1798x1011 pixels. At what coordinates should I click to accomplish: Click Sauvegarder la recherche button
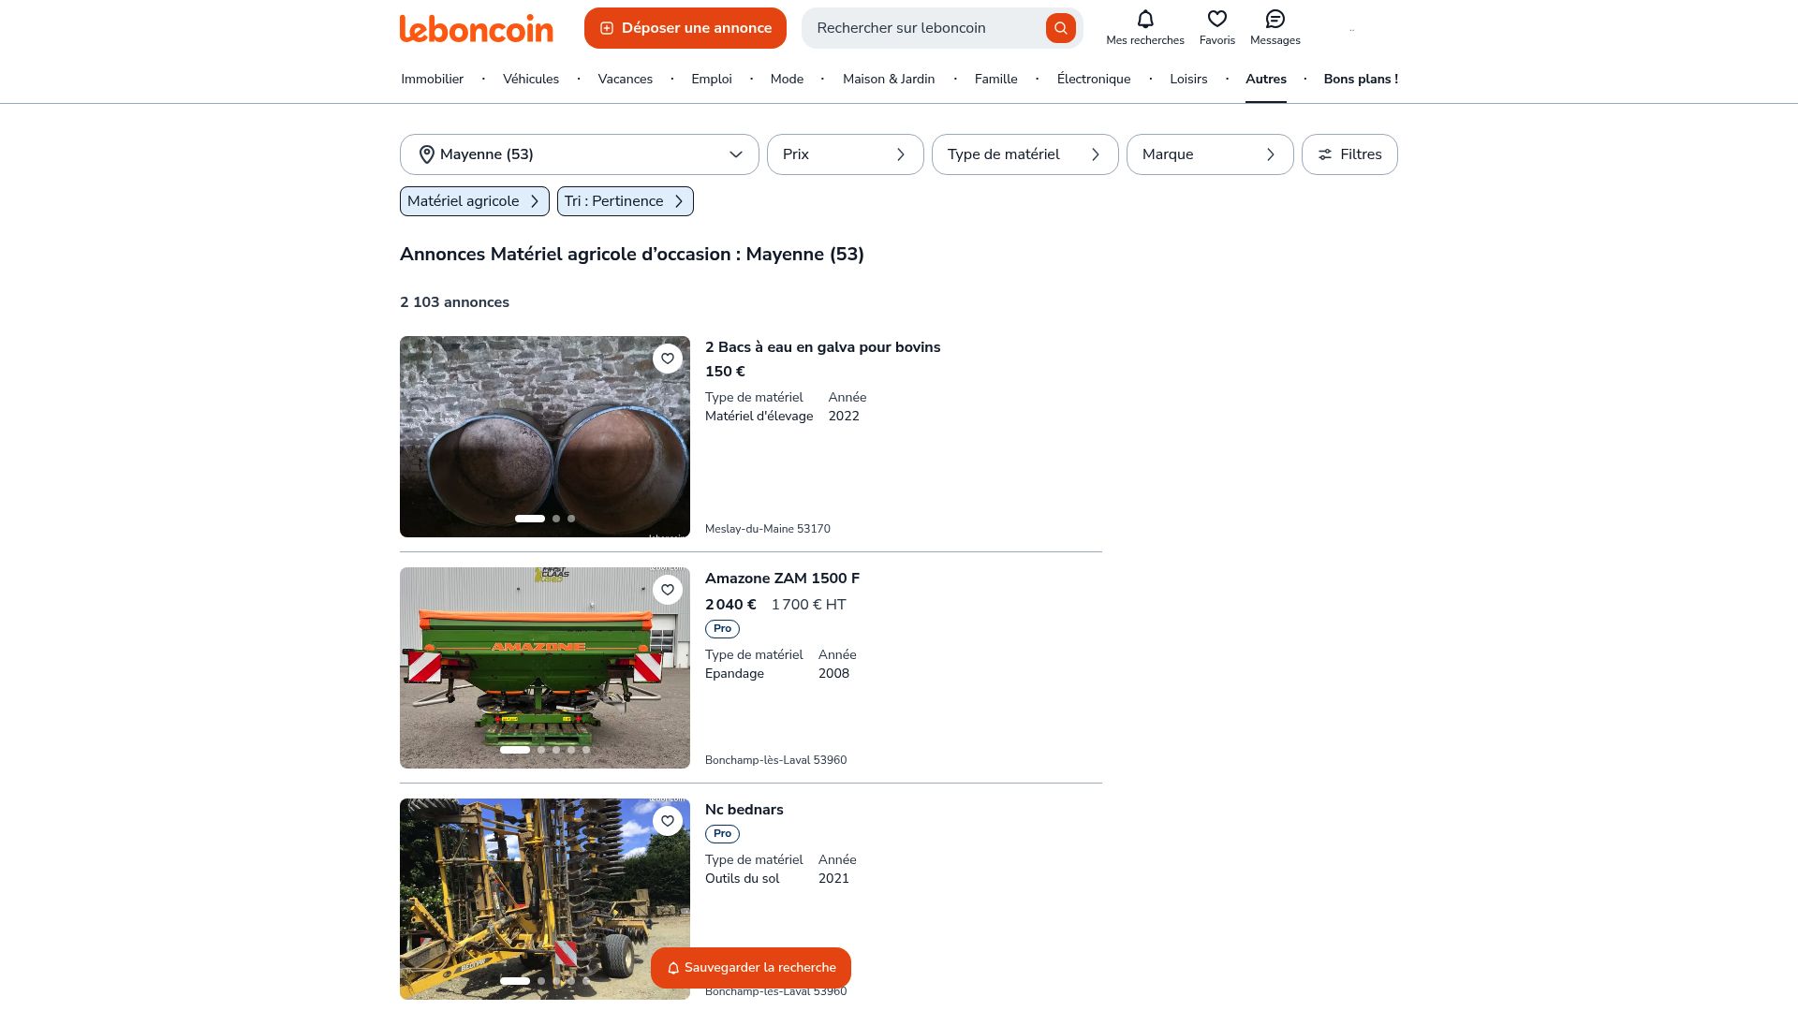click(x=750, y=968)
